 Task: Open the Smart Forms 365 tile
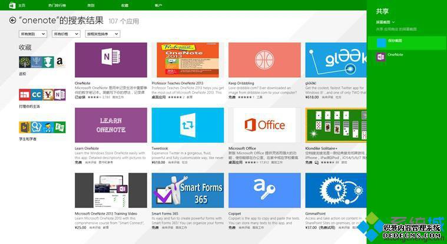pyautogui.click(x=188, y=190)
